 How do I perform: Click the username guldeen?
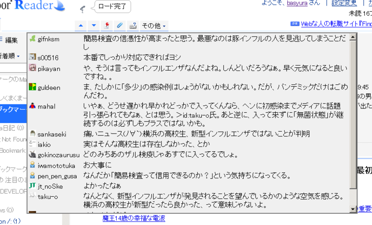pyautogui.click(x=49, y=88)
